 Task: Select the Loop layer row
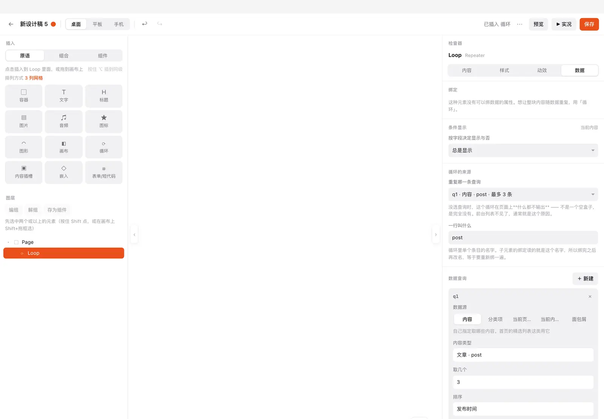(64, 253)
